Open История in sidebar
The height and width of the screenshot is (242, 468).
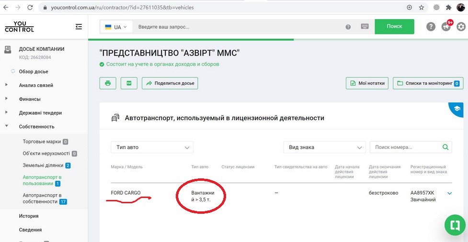(29, 216)
